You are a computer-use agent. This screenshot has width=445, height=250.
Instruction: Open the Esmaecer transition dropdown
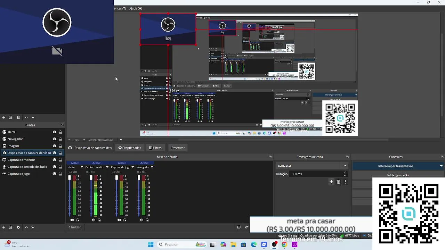(345, 166)
